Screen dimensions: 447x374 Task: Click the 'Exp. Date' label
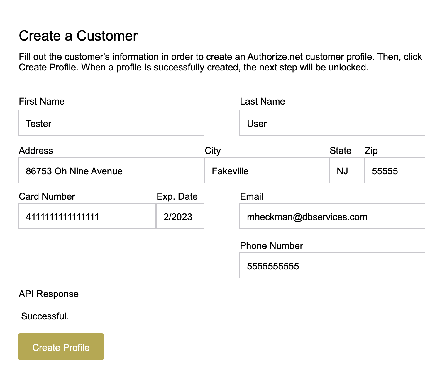click(x=177, y=196)
